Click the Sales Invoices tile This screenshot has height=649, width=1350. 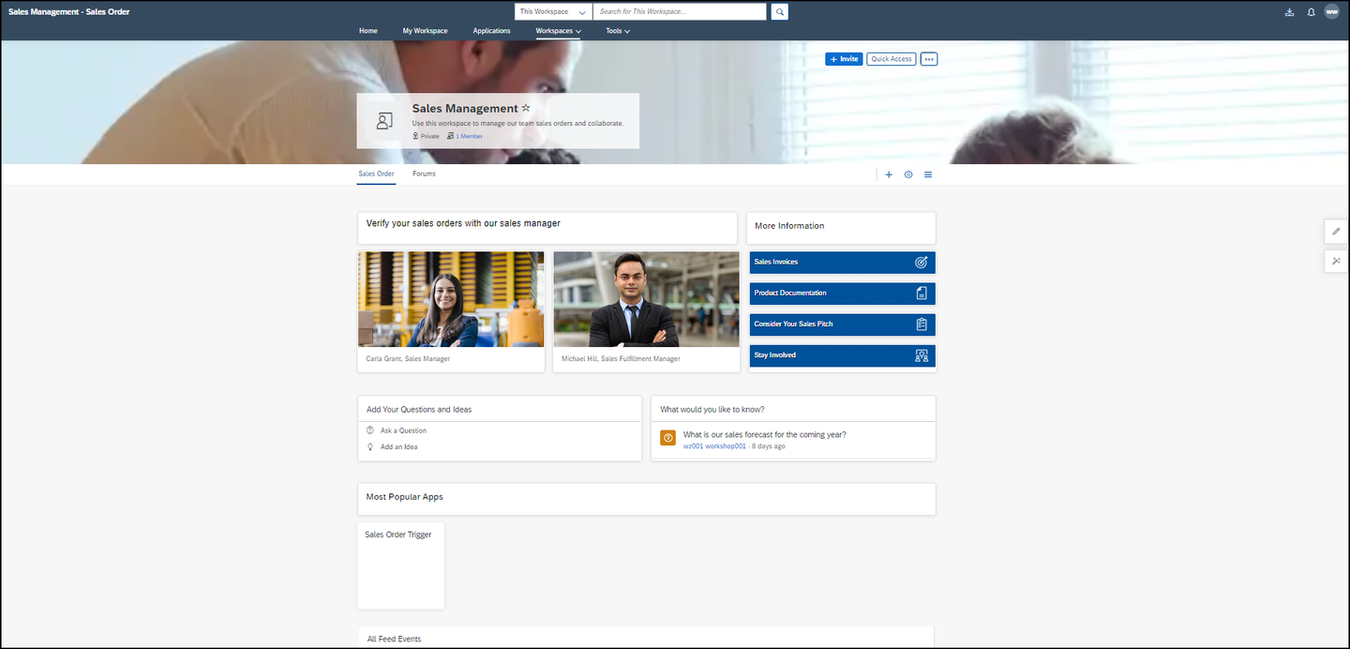pos(843,263)
